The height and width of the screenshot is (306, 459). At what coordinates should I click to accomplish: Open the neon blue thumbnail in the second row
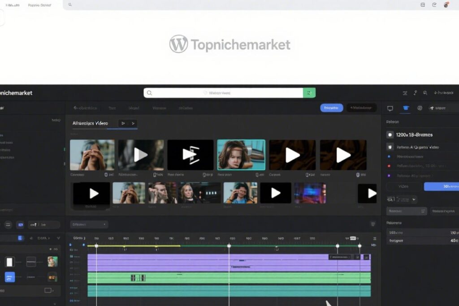pos(310,193)
